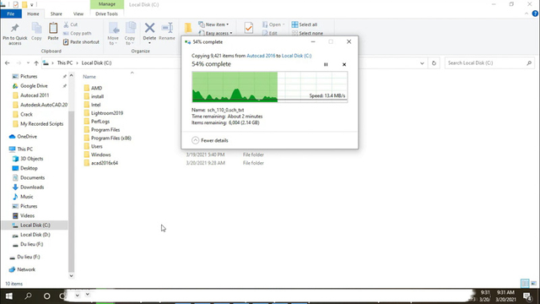Open the Autocad 2016 source link
This screenshot has height=304, width=540.
[x=261, y=56]
